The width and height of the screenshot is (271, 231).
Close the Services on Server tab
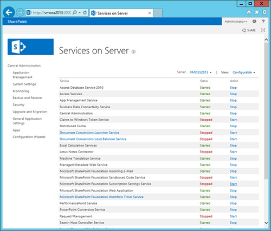click(150, 13)
